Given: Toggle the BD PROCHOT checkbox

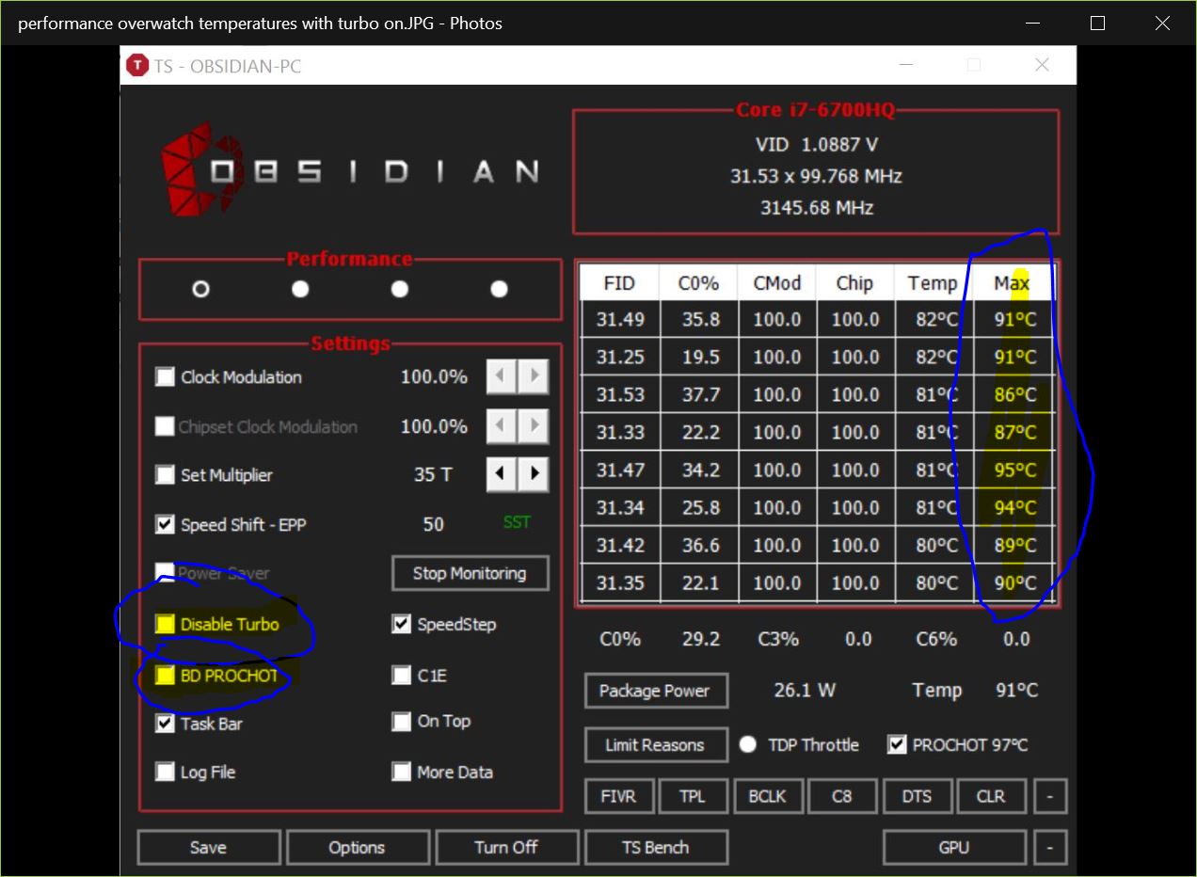Looking at the screenshot, I should (166, 676).
